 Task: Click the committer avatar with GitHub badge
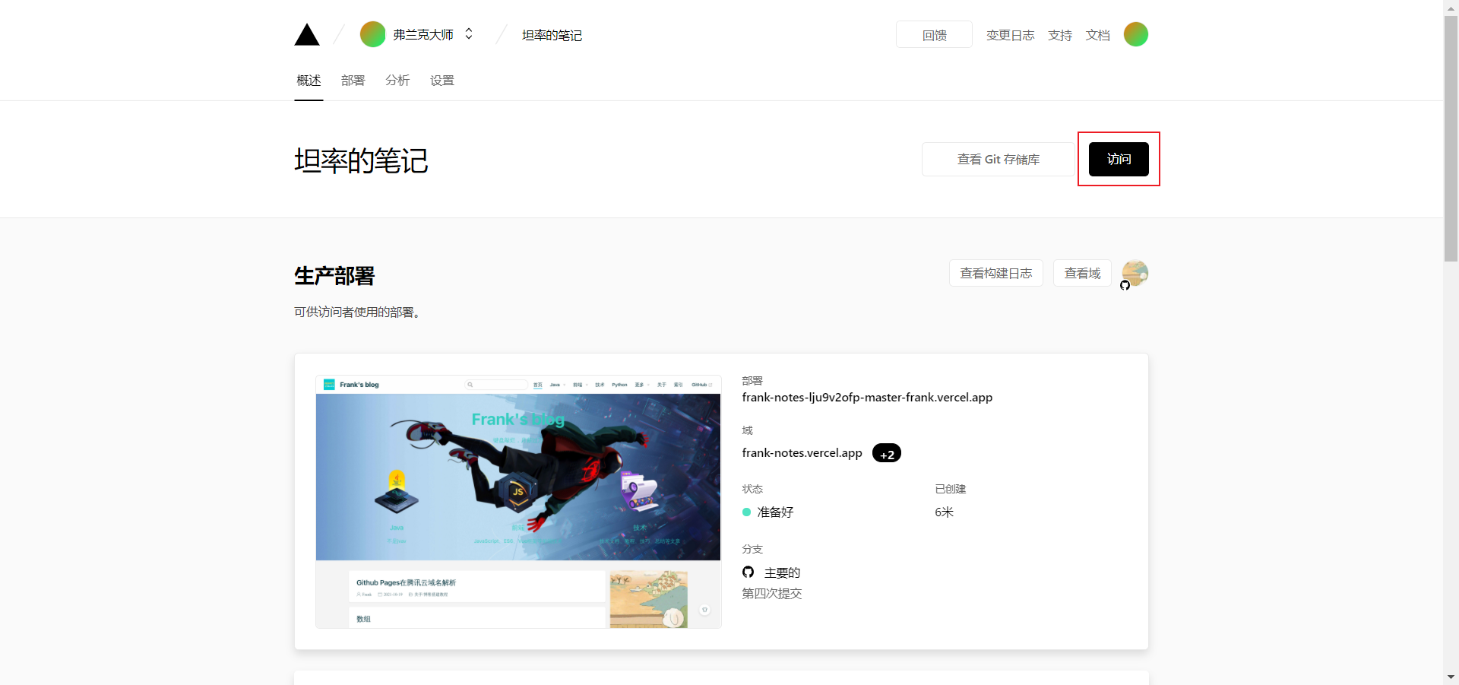pyautogui.click(x=1135, y=274)
